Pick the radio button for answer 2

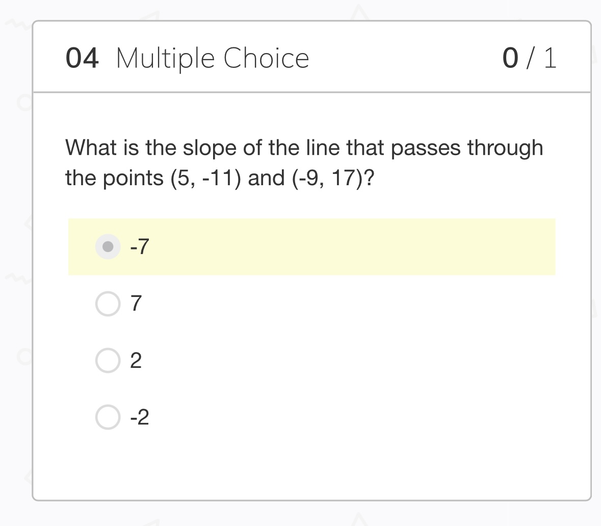click(x=108, y=361)
